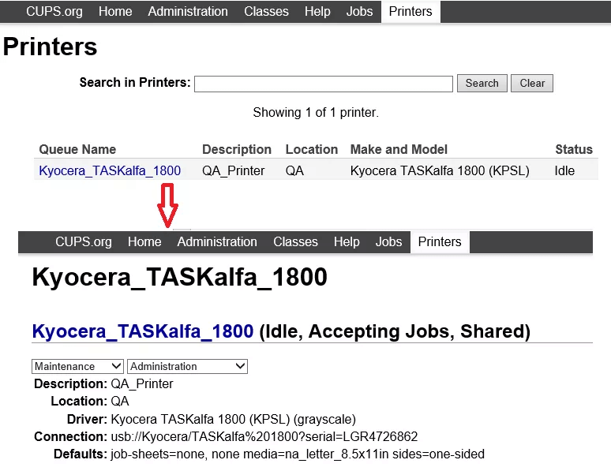Go to Home in lower navigation bar
The height and width of the screenshot is (471, 611).
coord(144,241)
